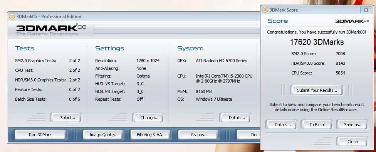This screenshot has width=376, height=152.
Task: Open the Graphs... tool
Action: pos(198,135)
